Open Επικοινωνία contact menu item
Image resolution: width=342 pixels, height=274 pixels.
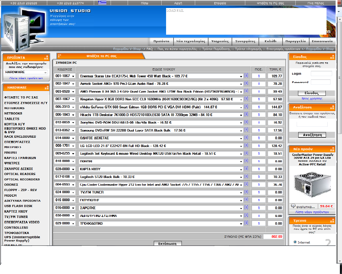pyautogui.click(x=322, y=41)
